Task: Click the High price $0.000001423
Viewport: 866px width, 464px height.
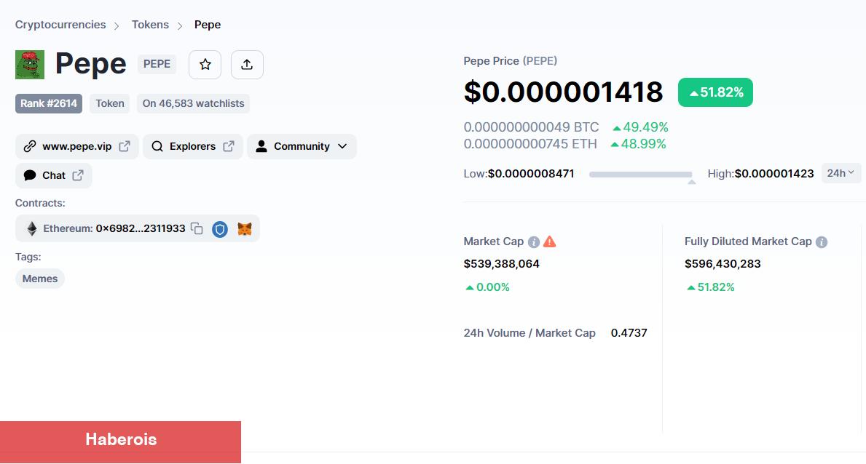Action: click(774, 173)
